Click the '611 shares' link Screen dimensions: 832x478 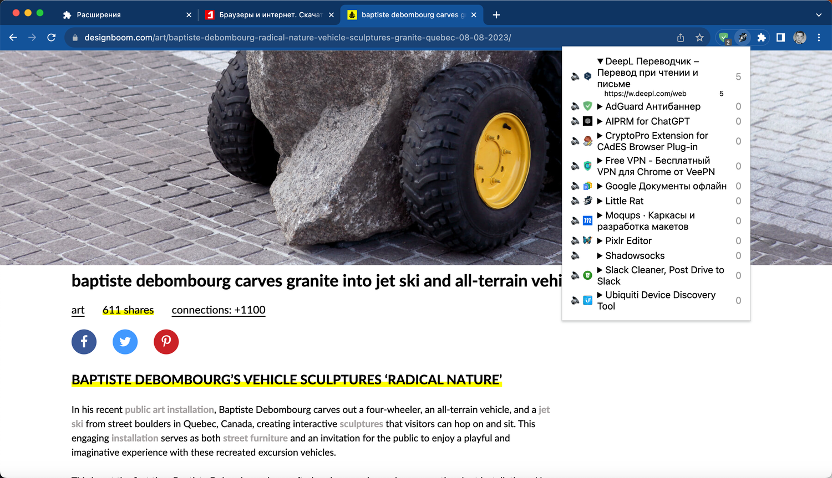128,310
